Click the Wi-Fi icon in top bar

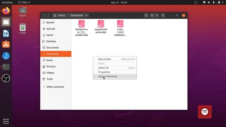(204, 2)
